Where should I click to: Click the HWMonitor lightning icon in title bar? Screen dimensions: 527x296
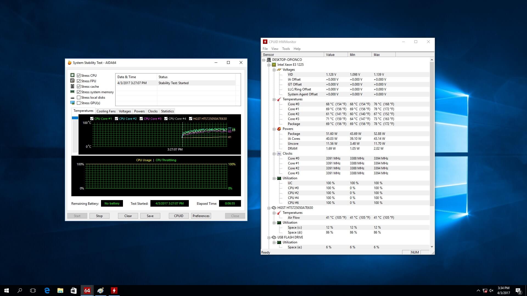(265, 42)
